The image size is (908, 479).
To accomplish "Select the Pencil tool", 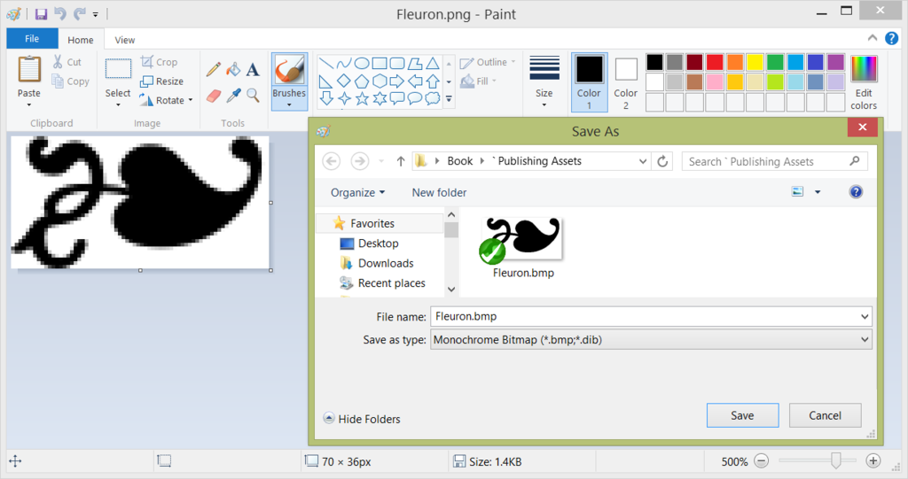I will (x=214, y=69).
